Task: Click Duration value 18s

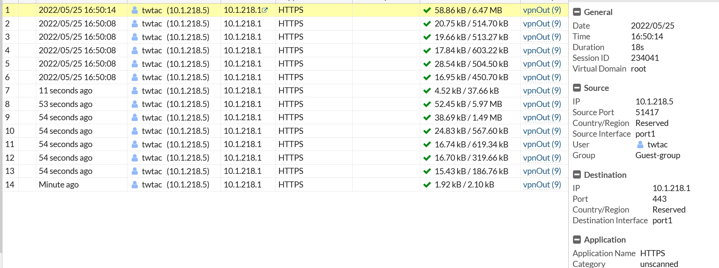Action: [x=638, y=47]
